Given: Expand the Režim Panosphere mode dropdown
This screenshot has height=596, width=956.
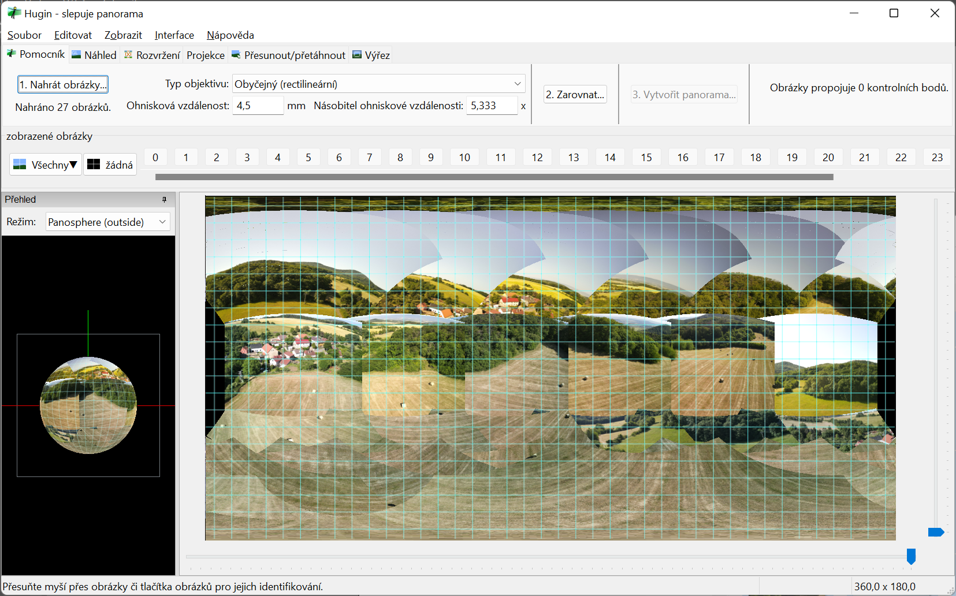Looking at the screenshot, I should click(x=107, y=222).
